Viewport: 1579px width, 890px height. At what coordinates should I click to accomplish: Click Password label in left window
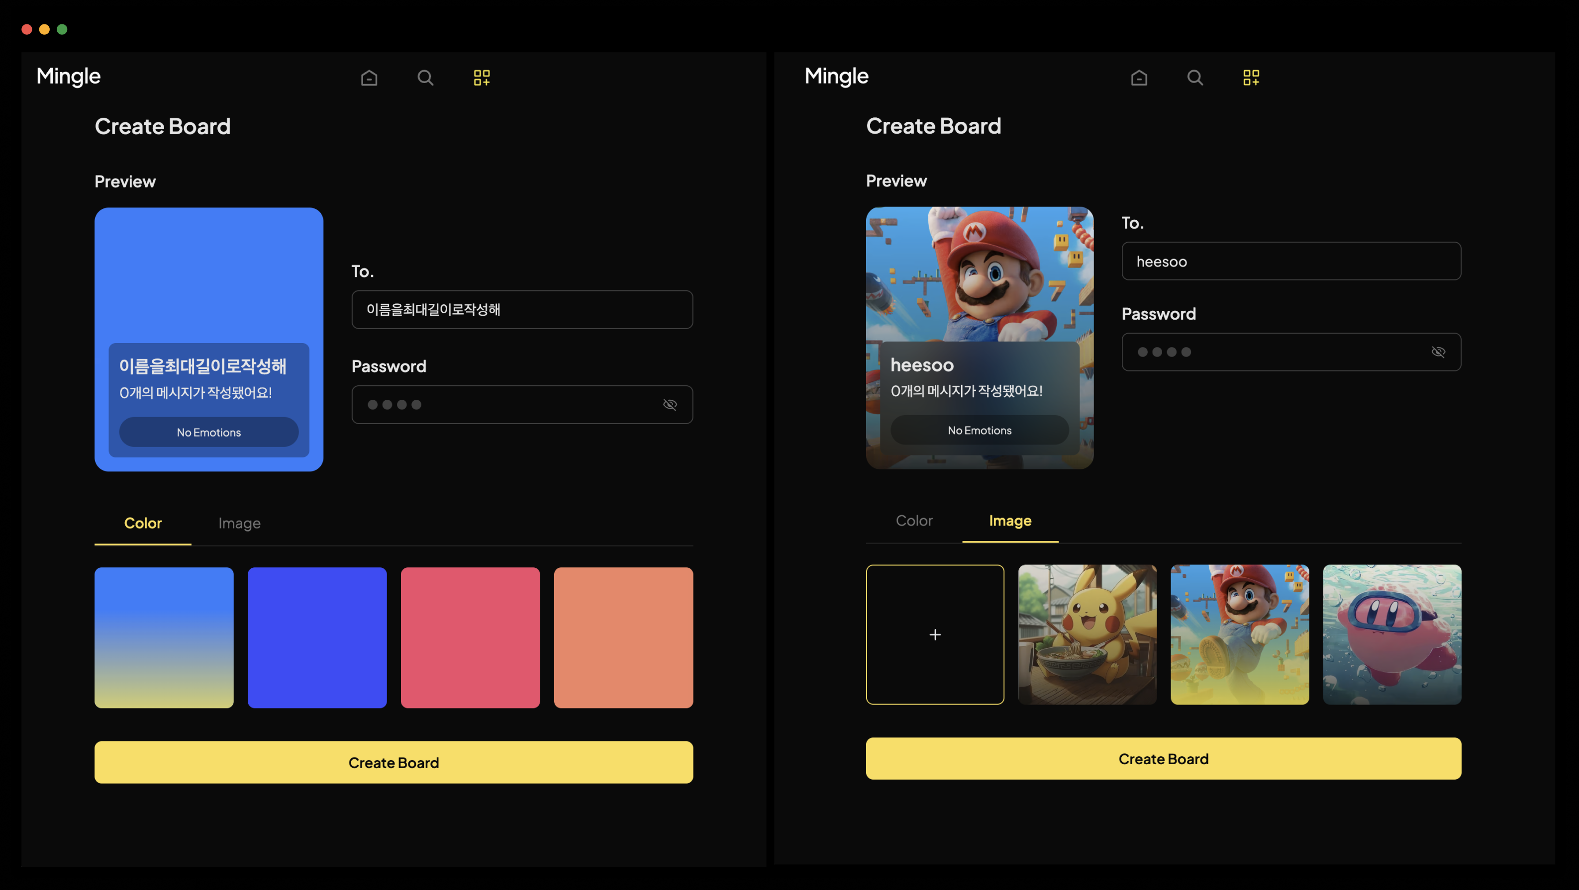[x=389, y=366]
